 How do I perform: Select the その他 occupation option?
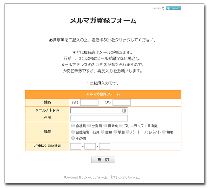[73, 138]
